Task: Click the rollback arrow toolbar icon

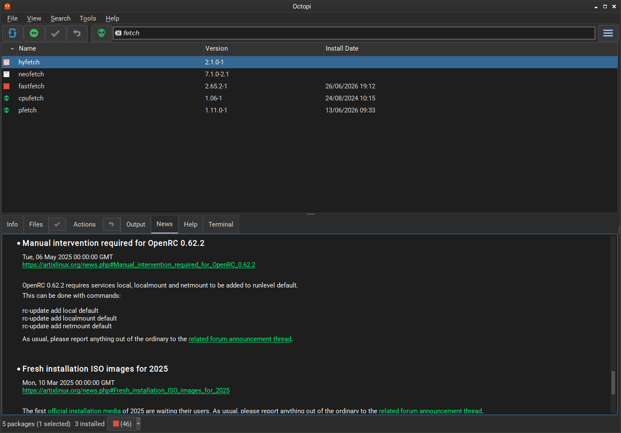Action: [77, 33]
